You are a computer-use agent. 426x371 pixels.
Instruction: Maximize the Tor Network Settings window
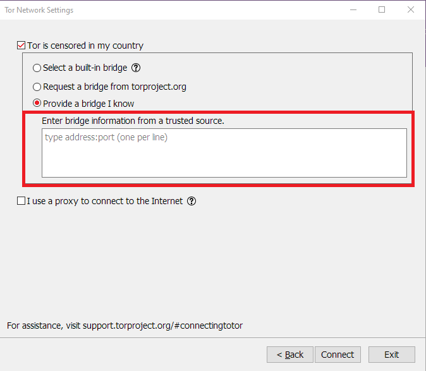[x=382, y=9]
